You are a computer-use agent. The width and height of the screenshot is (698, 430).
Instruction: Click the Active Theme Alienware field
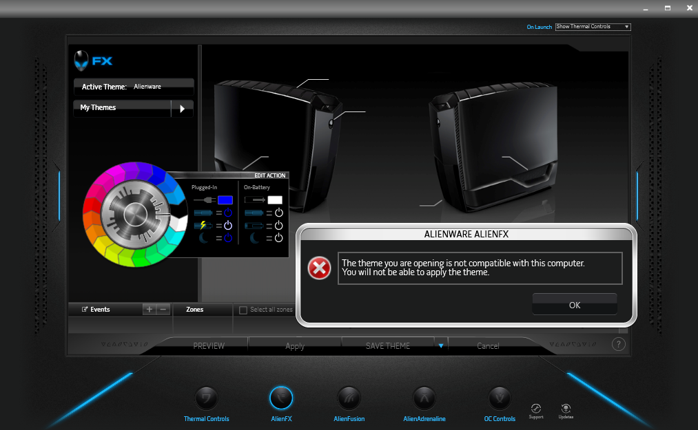(134, 87)
